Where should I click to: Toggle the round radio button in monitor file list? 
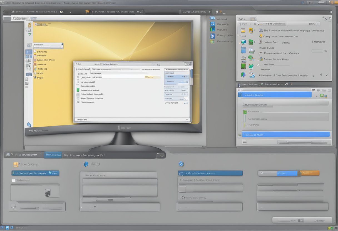[x=35, y=73]
